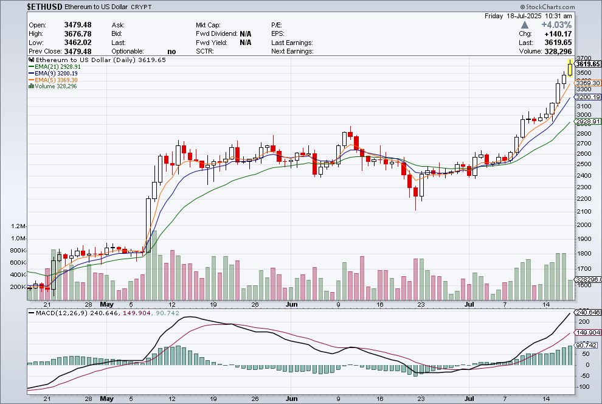
Task: Click the header Volume value 328,296
Action: point(558,52)
